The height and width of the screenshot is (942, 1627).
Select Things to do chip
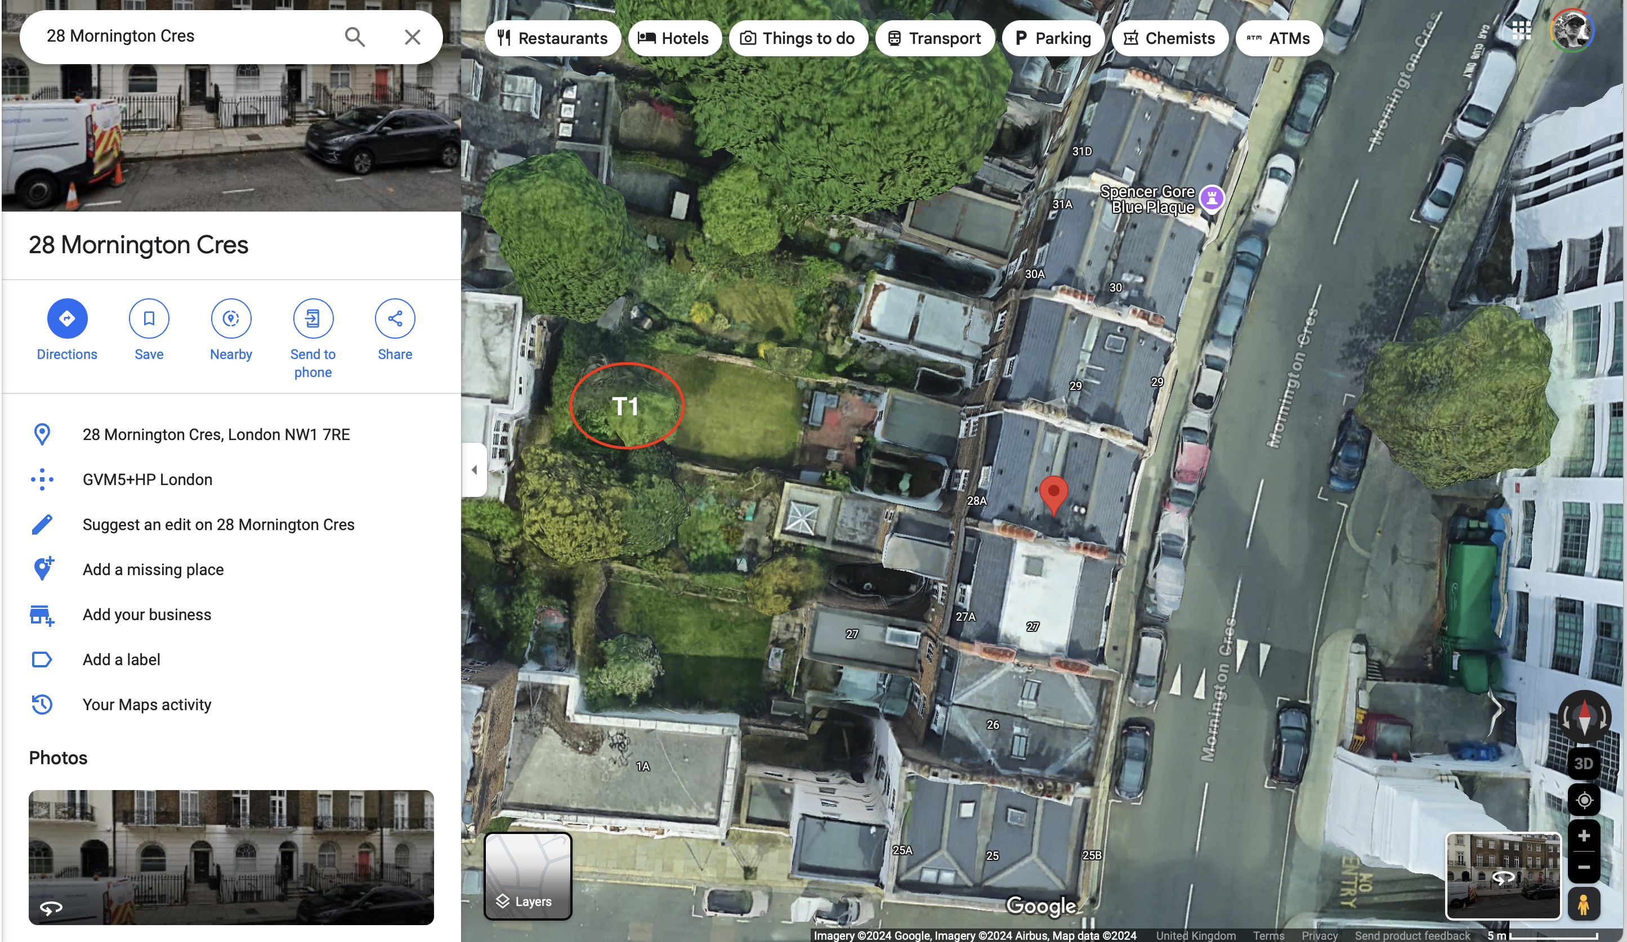(x=798, y=38)
